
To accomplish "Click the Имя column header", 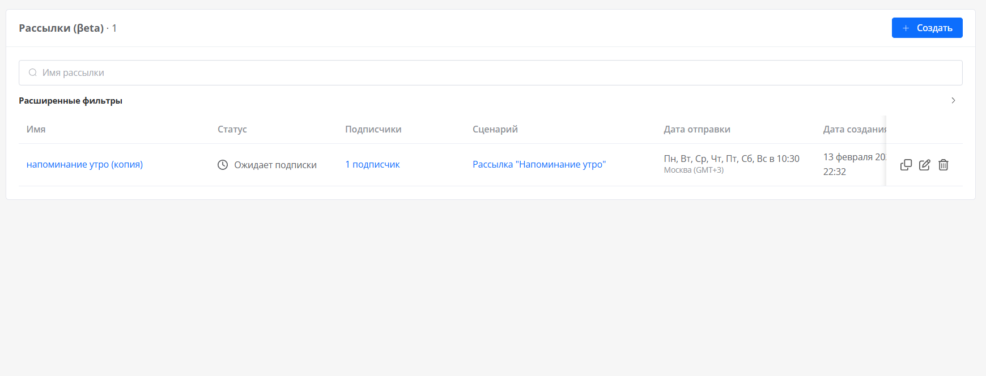I will point(36,129).
